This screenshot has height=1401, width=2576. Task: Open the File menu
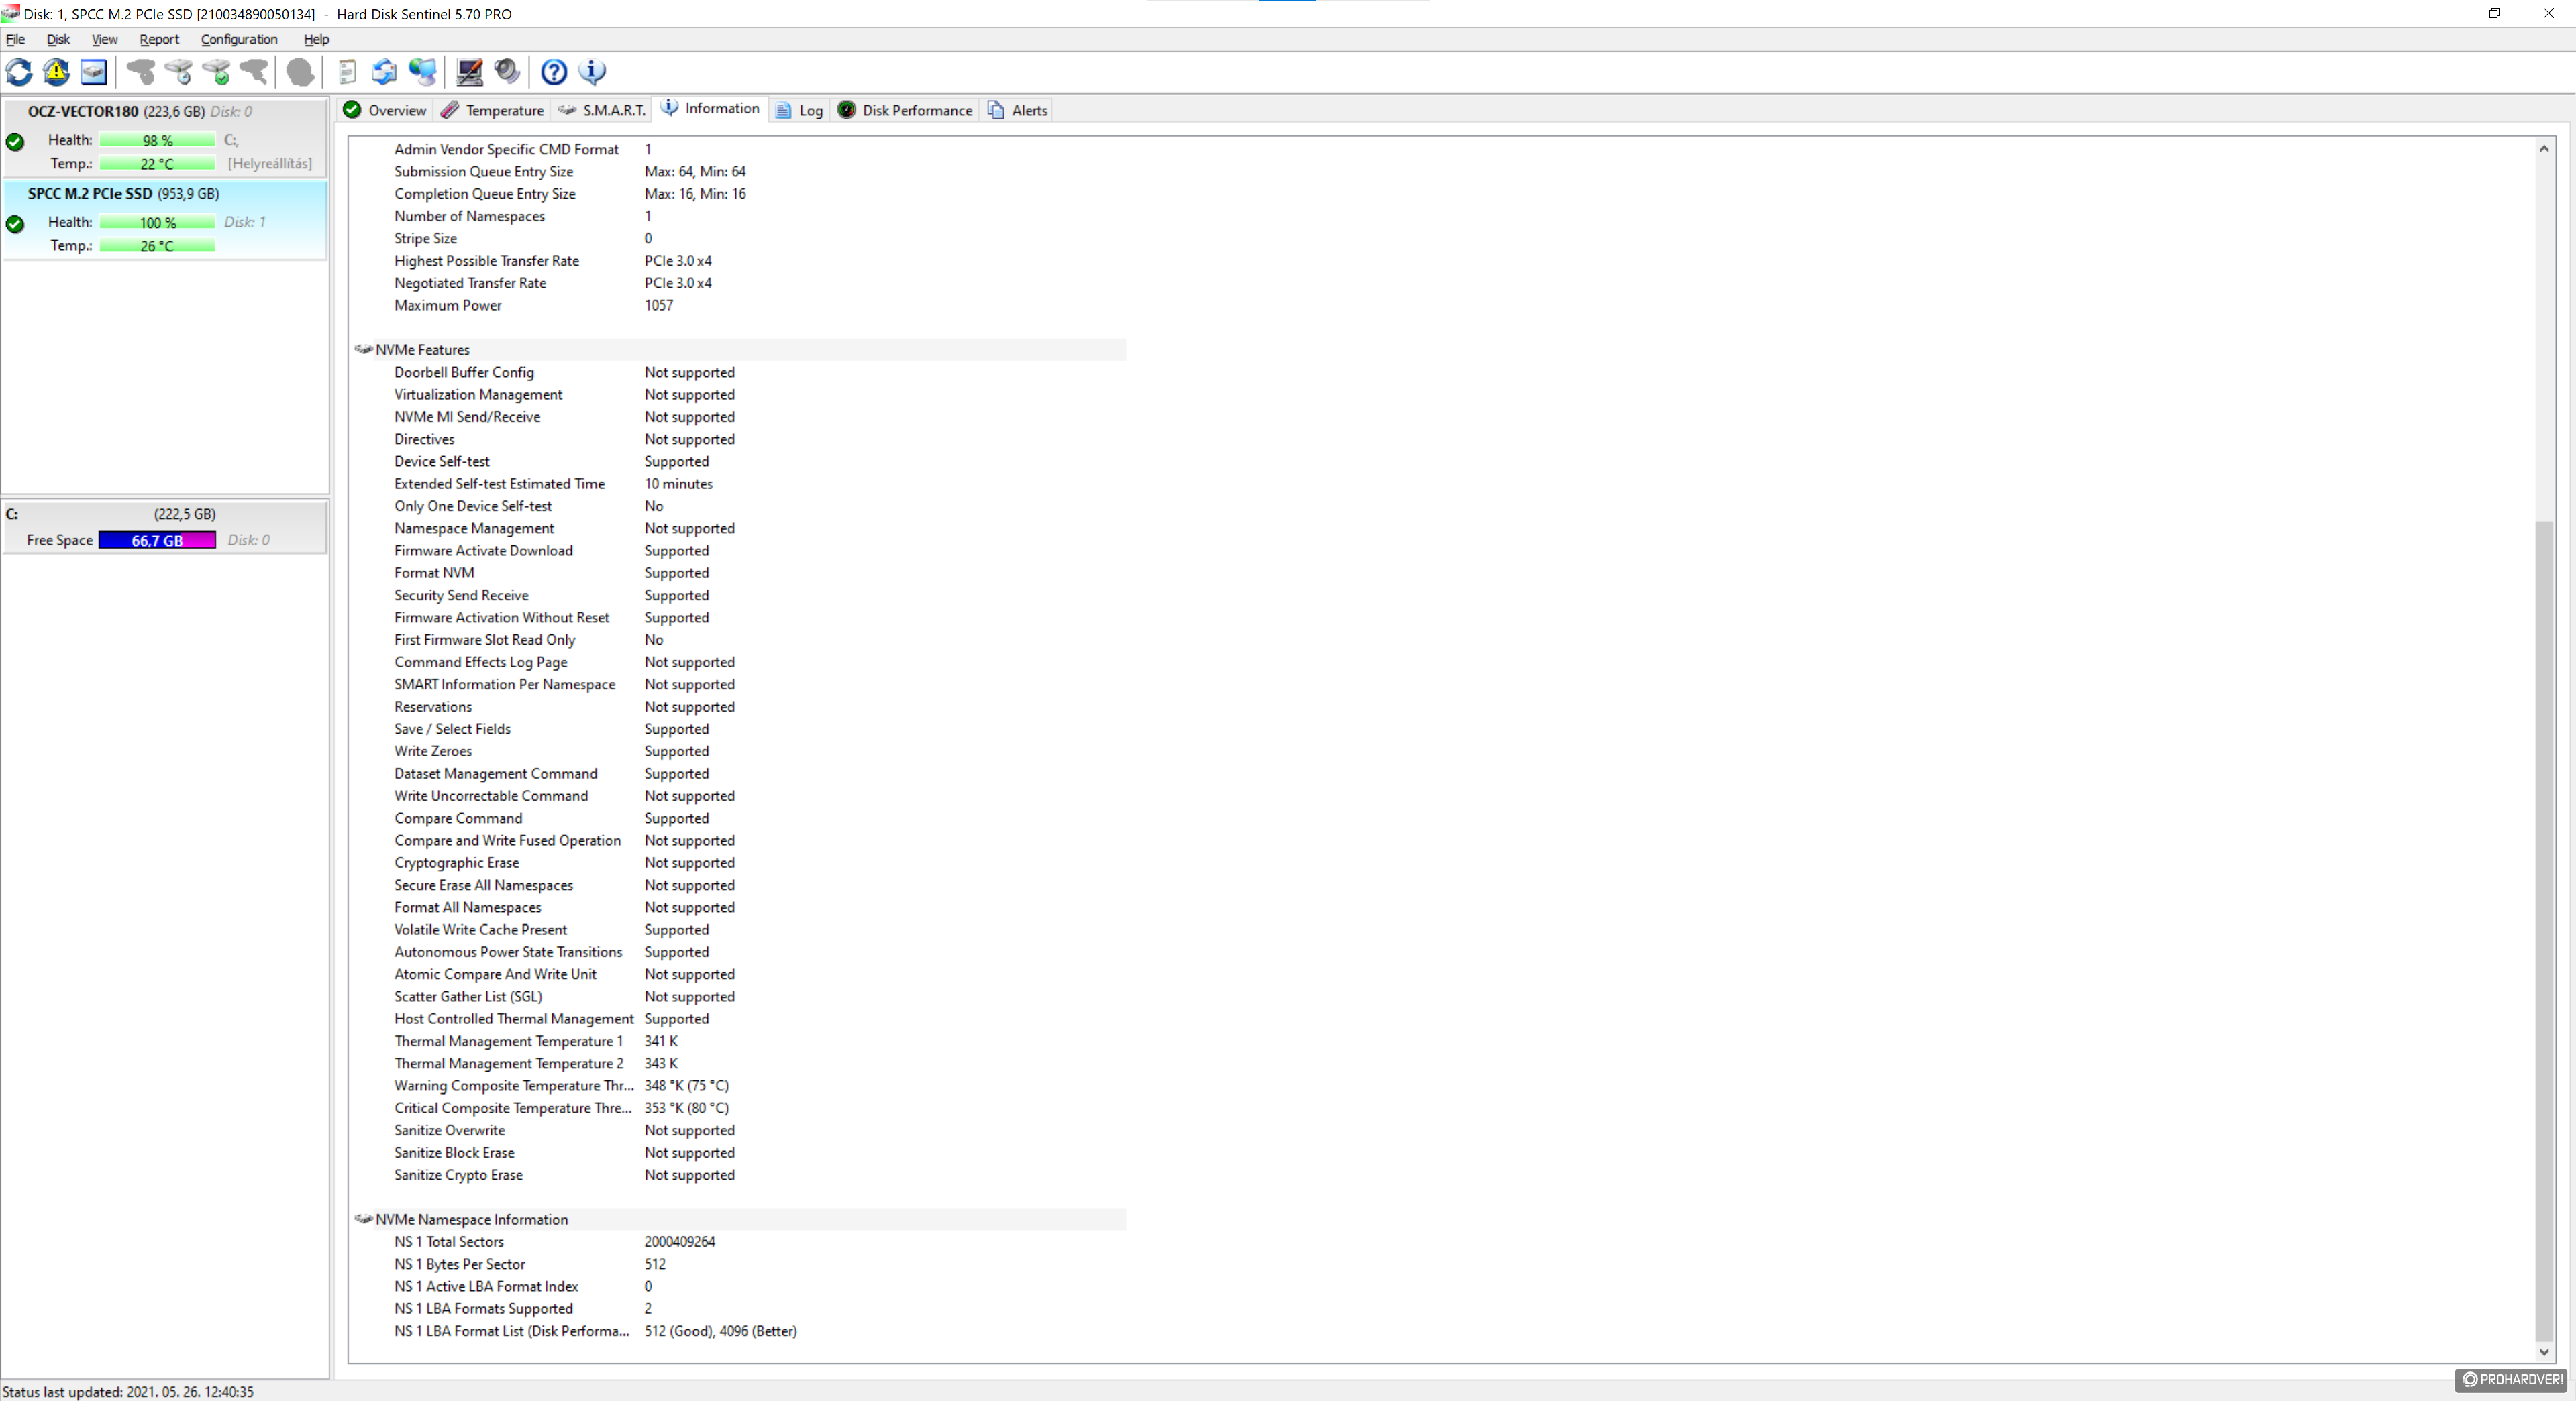15,39
